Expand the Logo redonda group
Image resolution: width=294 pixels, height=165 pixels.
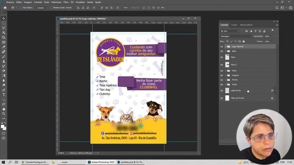(226, 46)
